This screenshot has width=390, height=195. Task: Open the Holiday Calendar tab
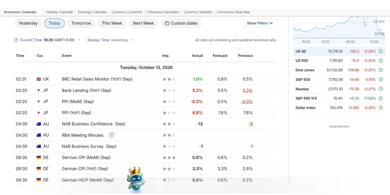coord(60,12)
